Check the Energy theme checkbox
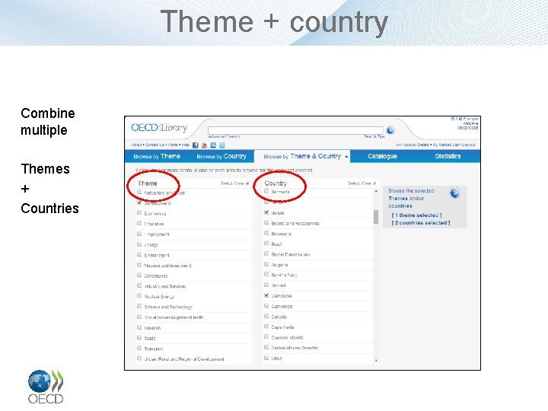 (x=139, y=244)
